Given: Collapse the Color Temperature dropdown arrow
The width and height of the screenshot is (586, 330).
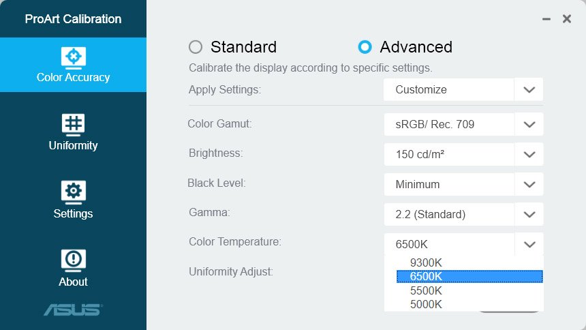Looking at the screenshot, I should pos(529,244).
